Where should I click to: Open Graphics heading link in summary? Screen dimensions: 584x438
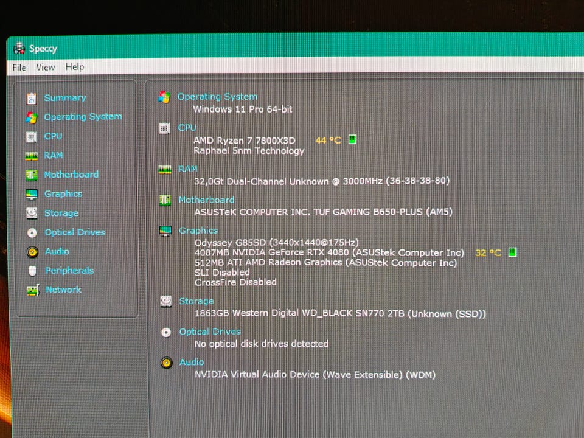click(198, 231)
